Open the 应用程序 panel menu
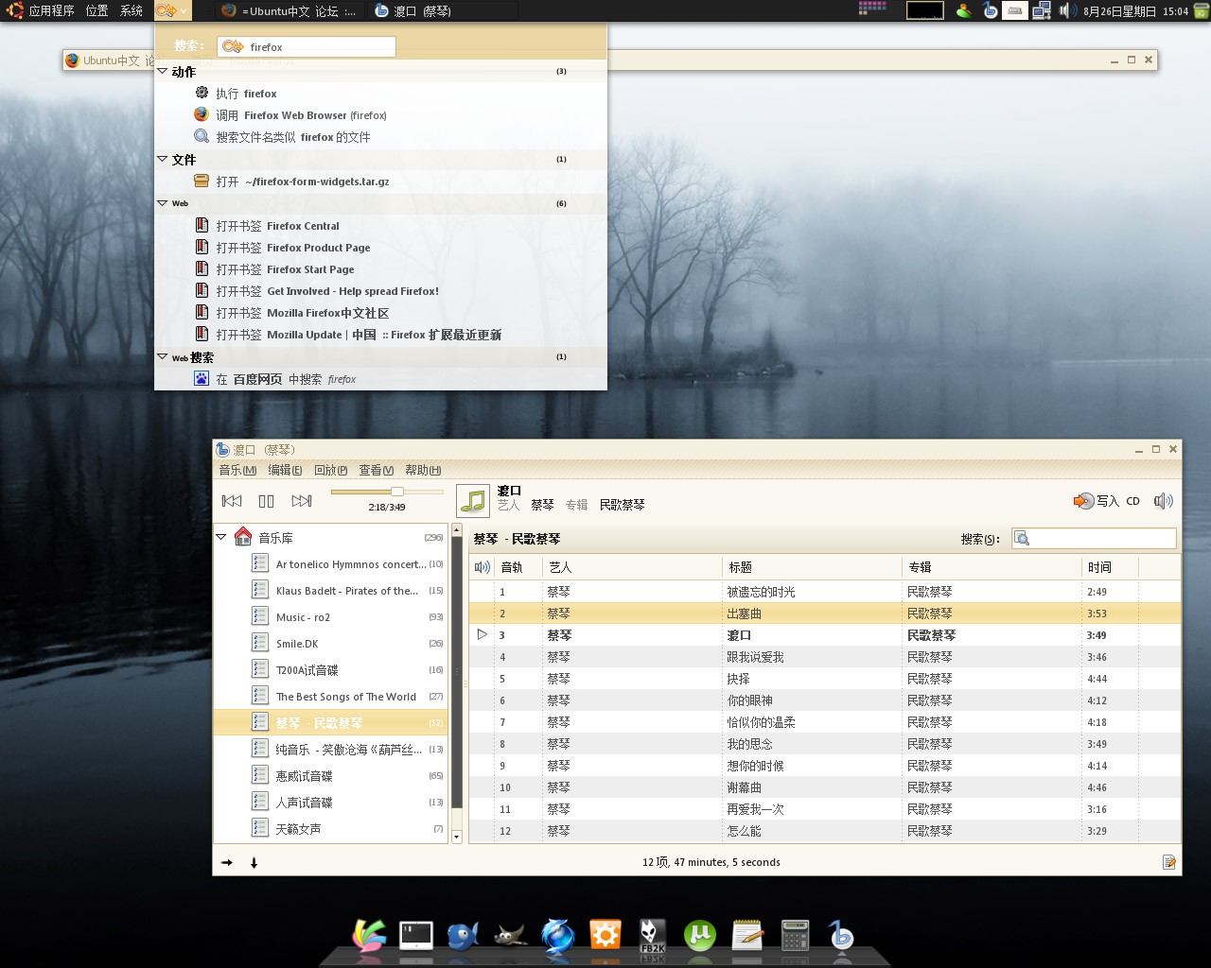 pos(51,10)
